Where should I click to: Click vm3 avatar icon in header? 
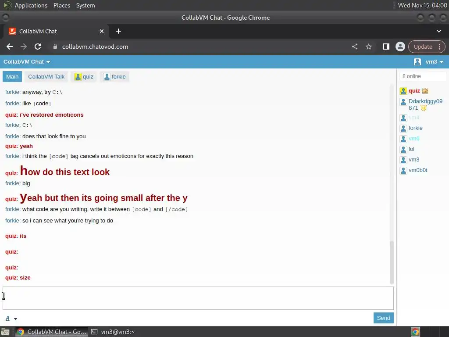click(417, 62)
